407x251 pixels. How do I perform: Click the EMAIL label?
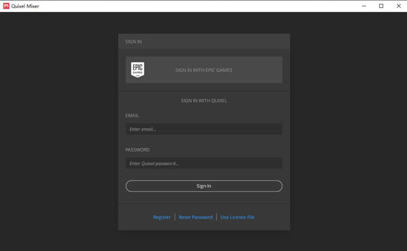tap(132, 116)
